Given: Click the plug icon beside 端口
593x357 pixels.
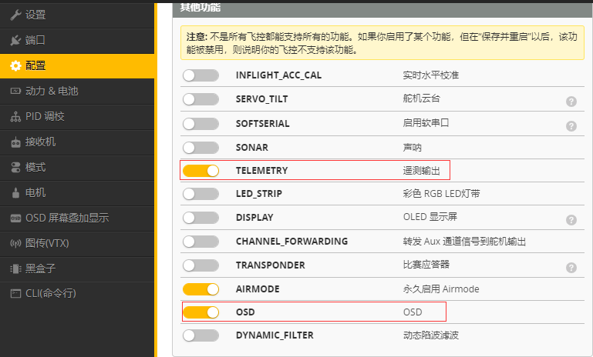Looking at the screenshot, I should 15,40.
